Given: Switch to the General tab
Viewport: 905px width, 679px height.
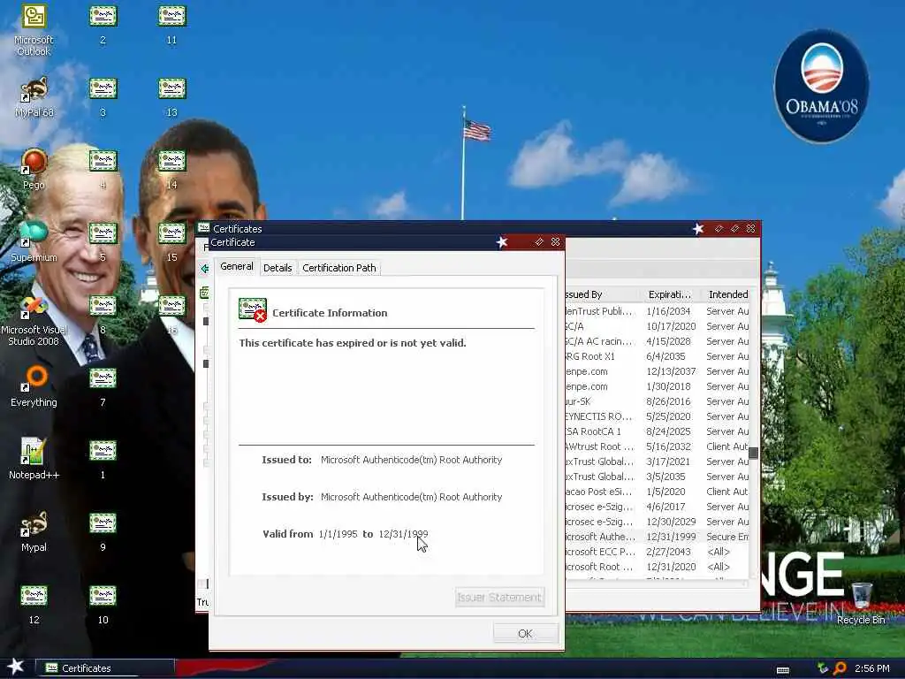Looking at the screenshot, I should (x=237, y=267).
